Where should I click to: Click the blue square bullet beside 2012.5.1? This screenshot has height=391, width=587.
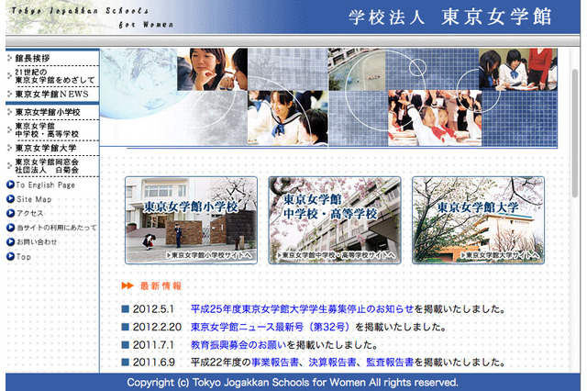[x=126, y=309]
